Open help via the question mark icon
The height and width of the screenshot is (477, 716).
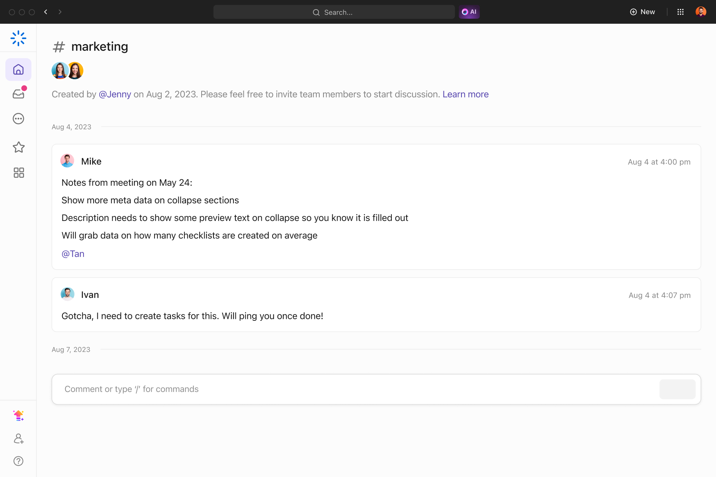pyautogui.click(x=18, y=461)
